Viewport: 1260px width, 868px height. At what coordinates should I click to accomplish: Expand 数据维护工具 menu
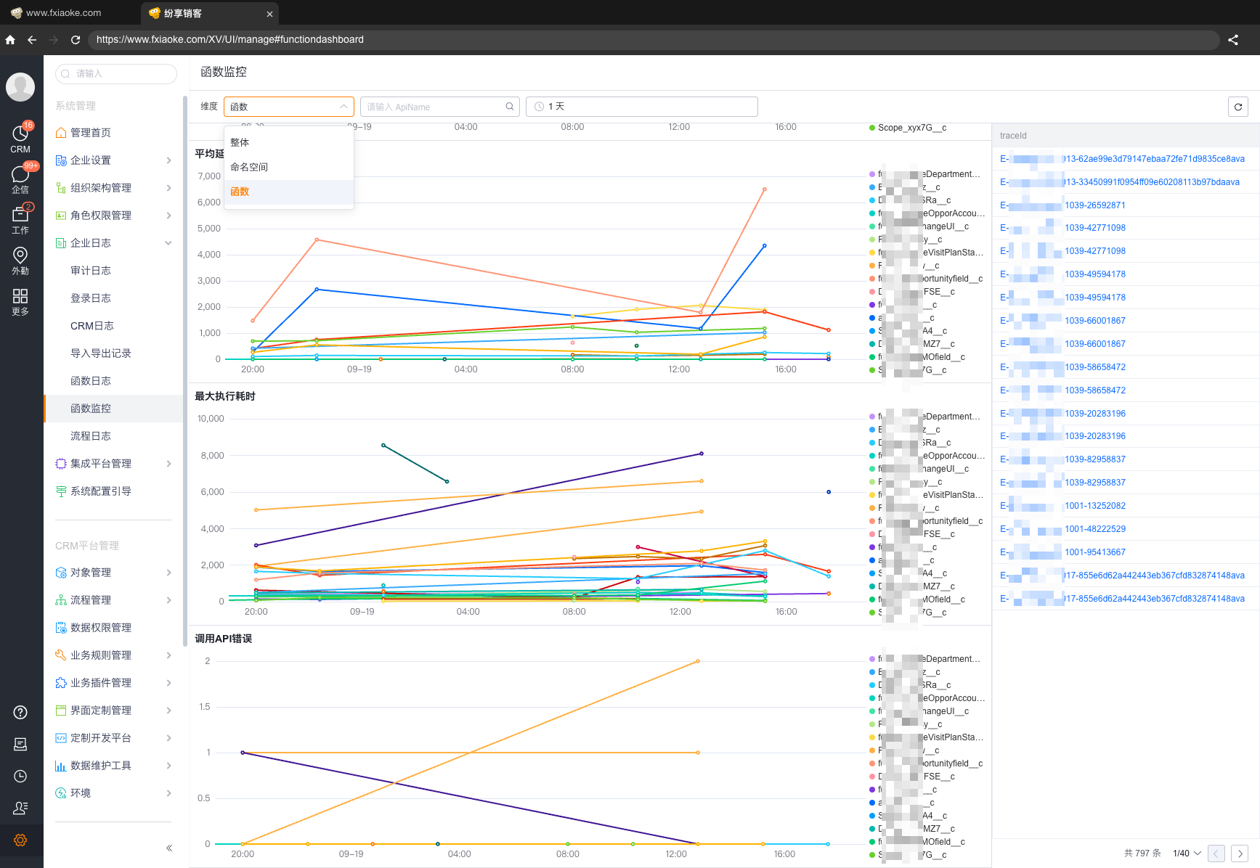point(113,766)
